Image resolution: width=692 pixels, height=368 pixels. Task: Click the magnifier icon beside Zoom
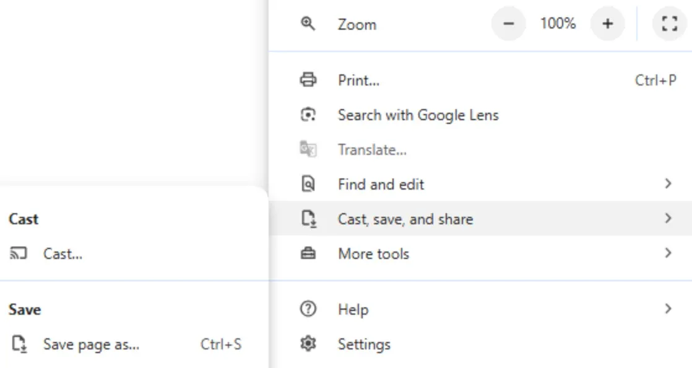[x=308, y=24]
